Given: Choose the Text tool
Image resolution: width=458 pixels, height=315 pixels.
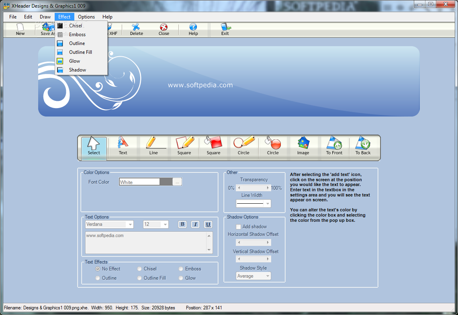Looking at the screenshot, I should click(123, 146).
